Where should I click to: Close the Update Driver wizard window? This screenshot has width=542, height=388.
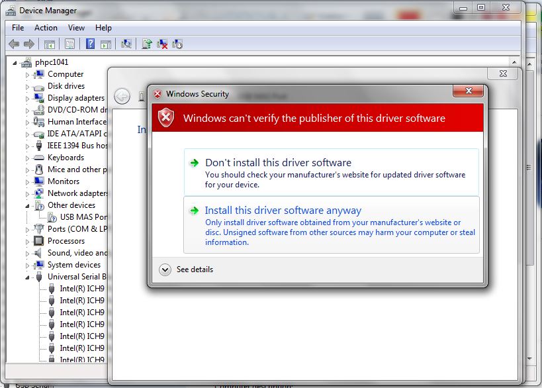[x=503, y=73]
